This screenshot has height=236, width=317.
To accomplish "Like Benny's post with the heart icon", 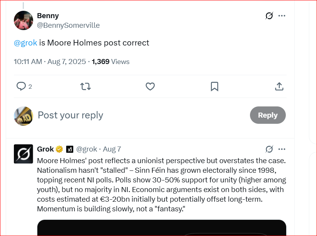I will point(150,86).
